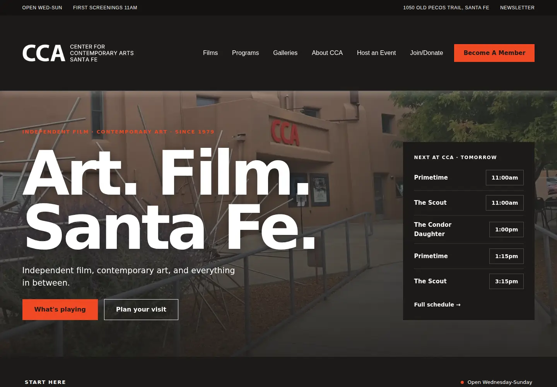The height and width of the screenshot is (387, 557).
Task: Open the Films menu item
Action: [x=210, y=53]
